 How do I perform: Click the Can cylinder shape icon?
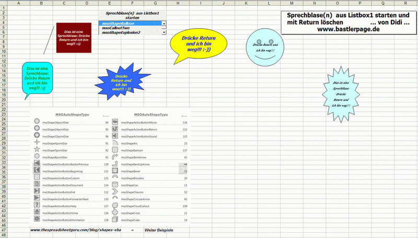point(115,184)
